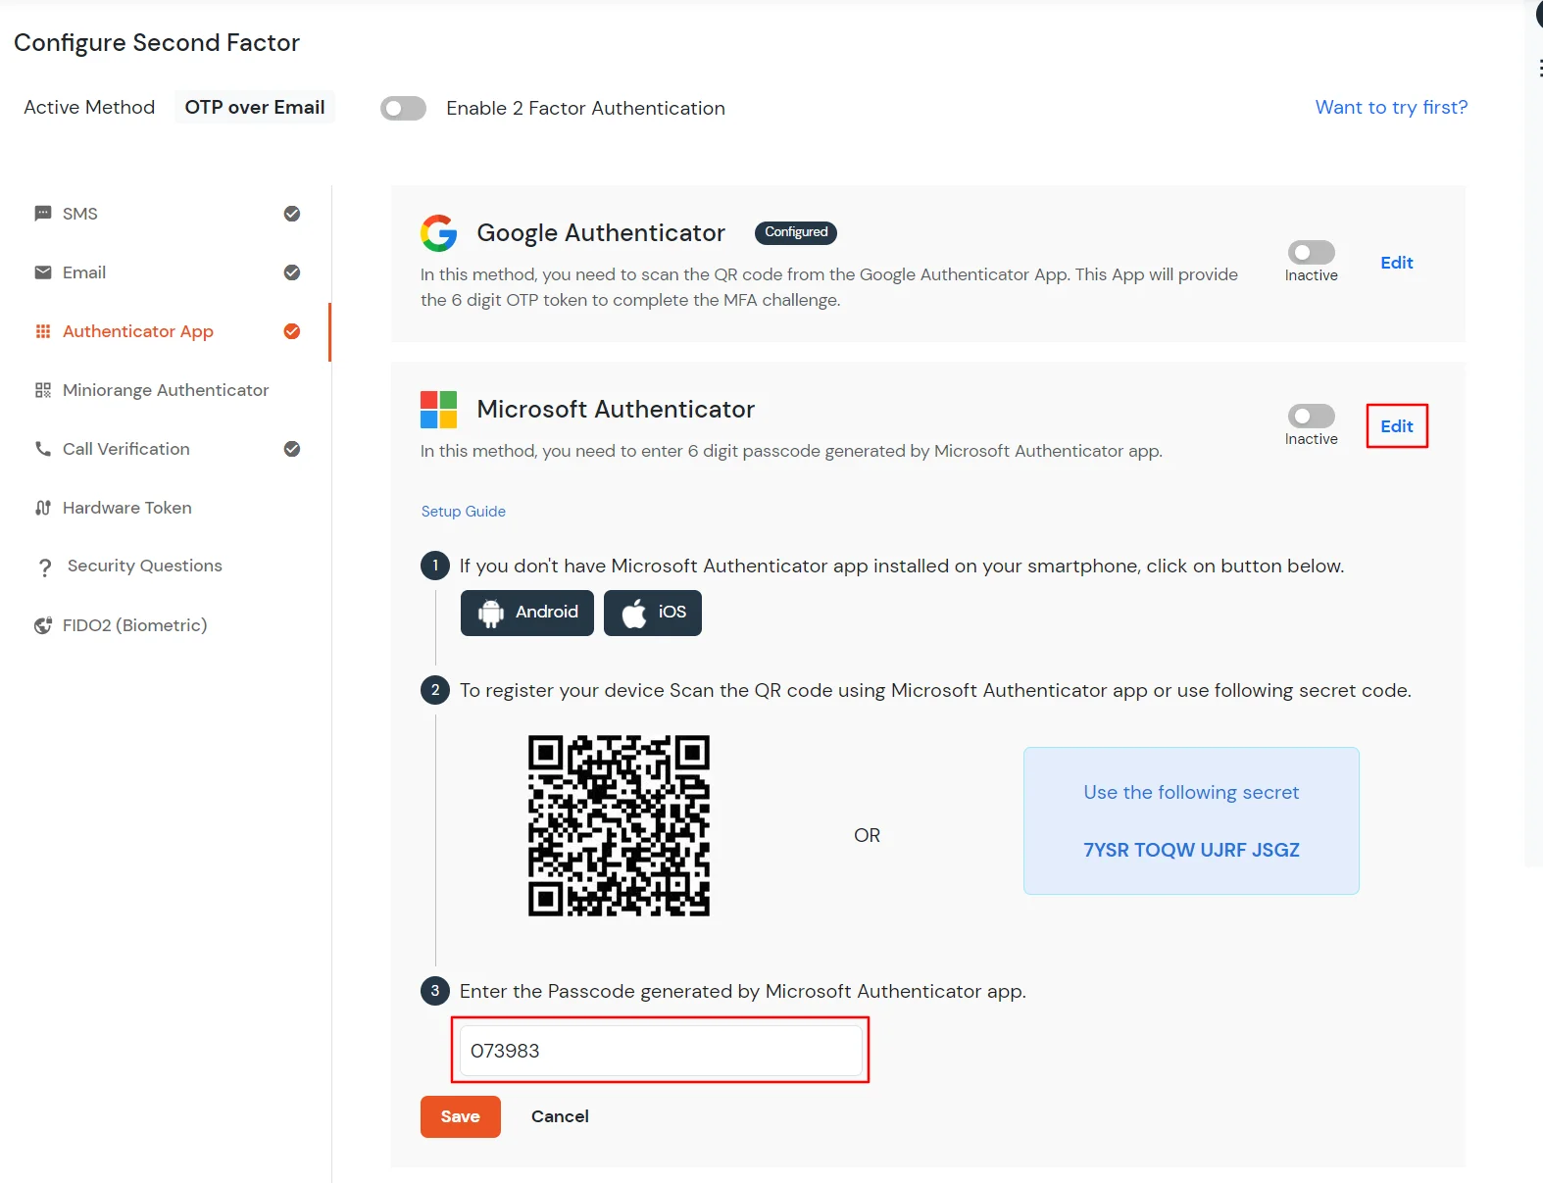
Task: Click the passcode input field
Action: tap(661, 1051)
